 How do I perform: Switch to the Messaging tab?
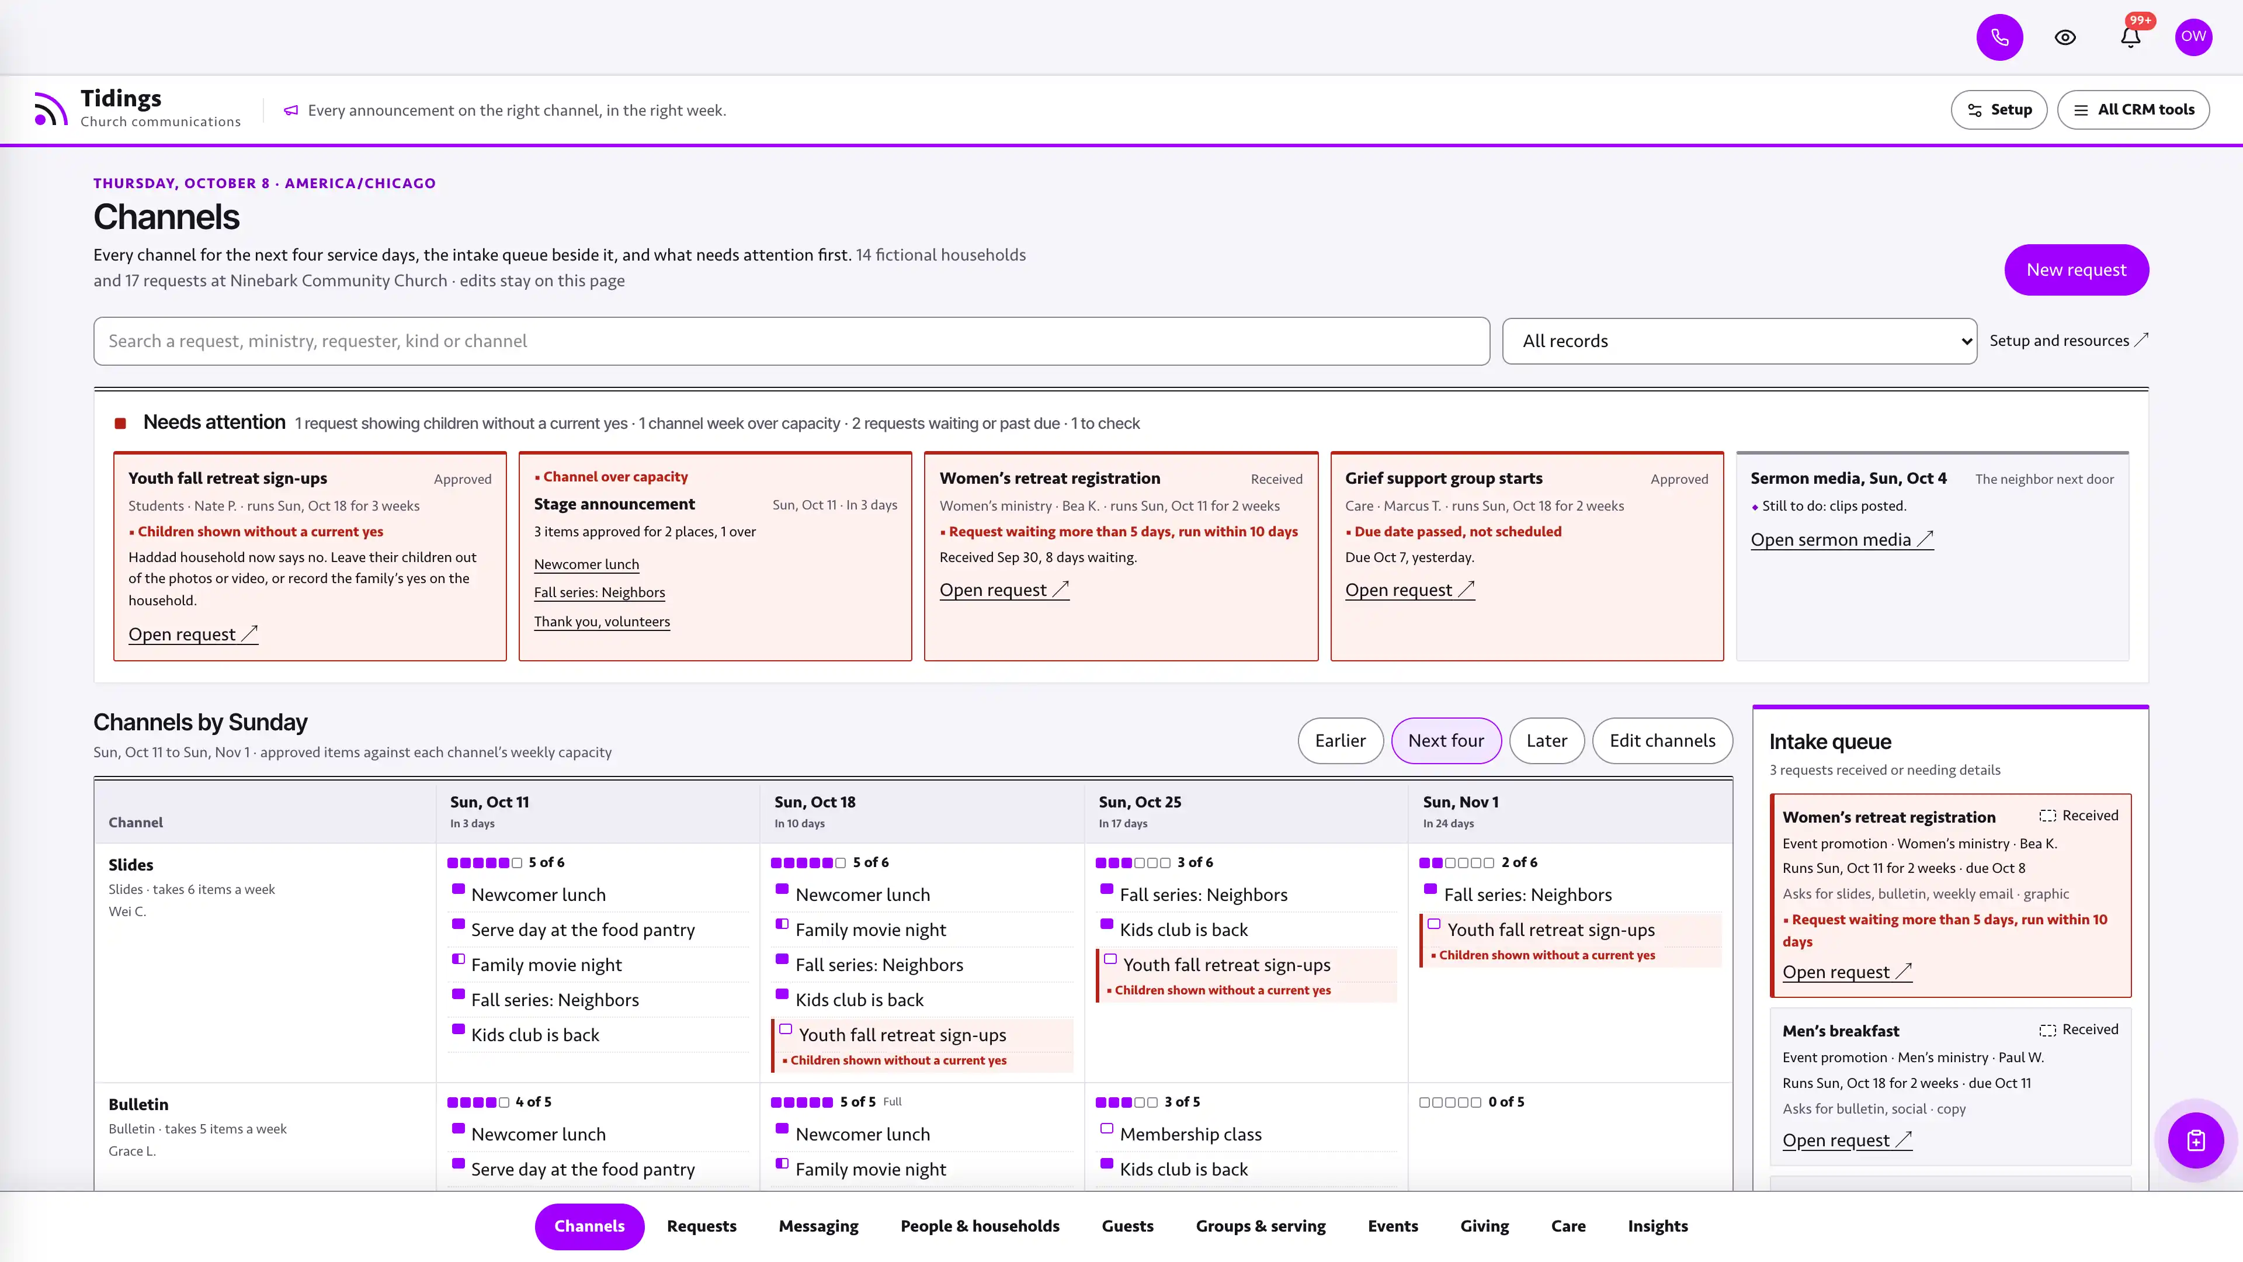(x=818, y=1225)
